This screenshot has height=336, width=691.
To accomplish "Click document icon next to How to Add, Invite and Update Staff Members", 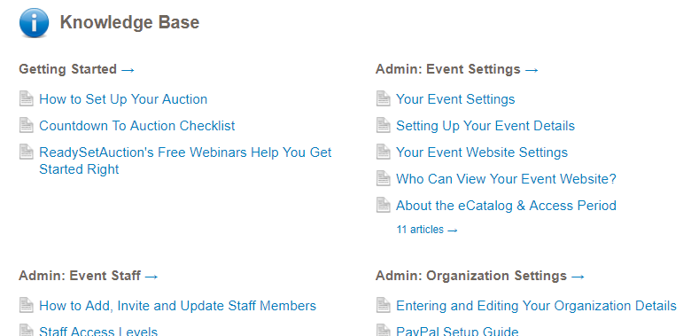I will tap(26, 305).
